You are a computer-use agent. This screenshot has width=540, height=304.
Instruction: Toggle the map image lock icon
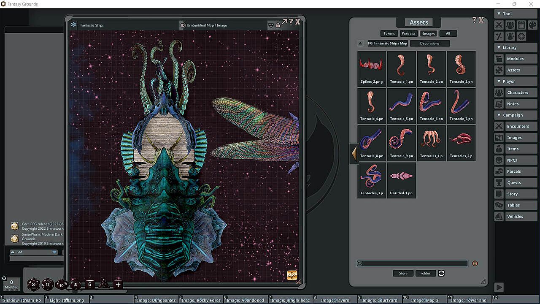click(x=278, y=25)
